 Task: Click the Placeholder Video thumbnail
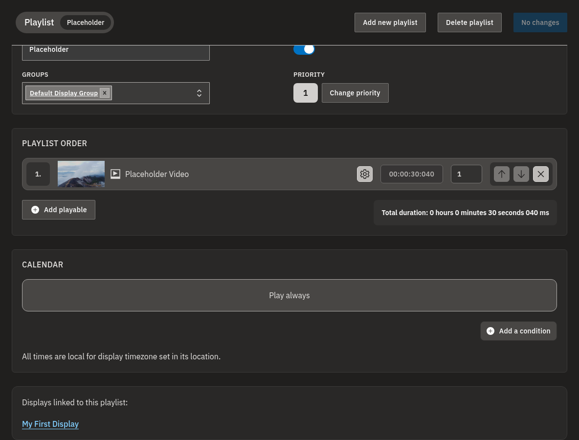[81, 174]
